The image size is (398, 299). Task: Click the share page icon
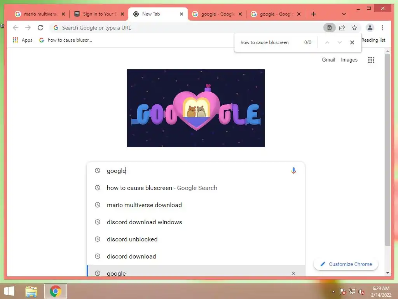(x=342, y=28)
